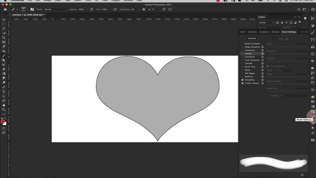
Task: Enable Dual Brush checkbox
Action: click(242, 57)
